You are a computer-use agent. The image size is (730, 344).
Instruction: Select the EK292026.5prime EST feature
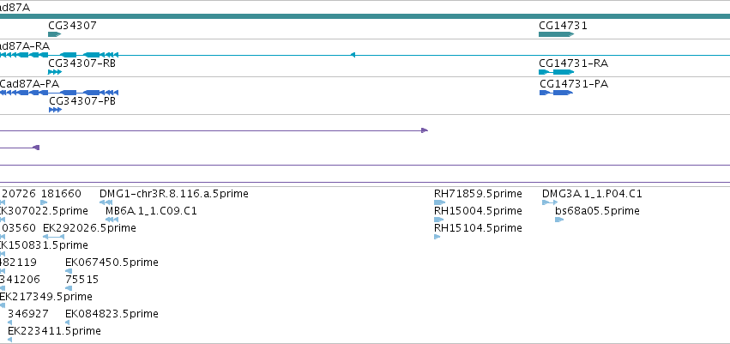(53, 237)
